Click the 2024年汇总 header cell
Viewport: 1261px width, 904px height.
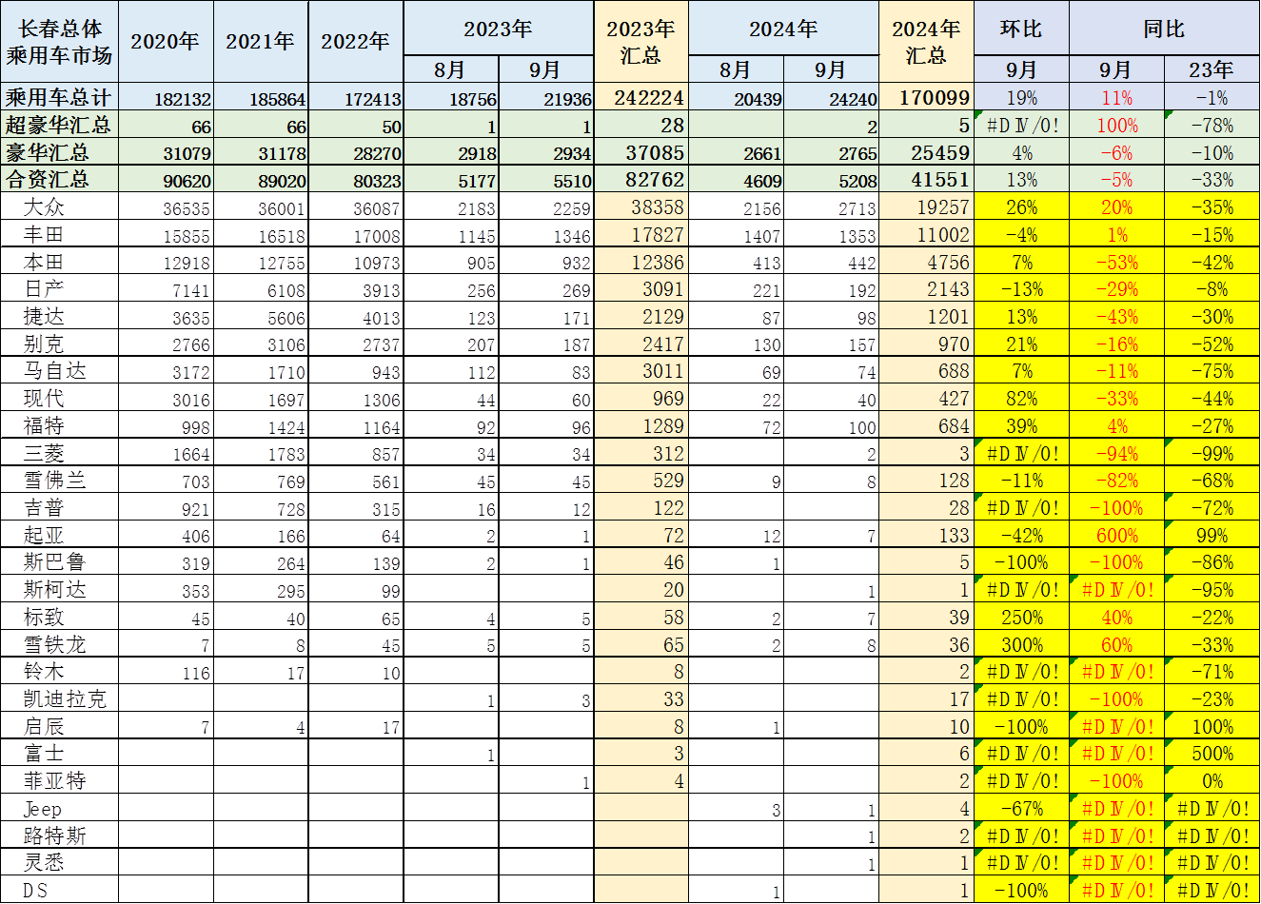(x=926, y=42)
